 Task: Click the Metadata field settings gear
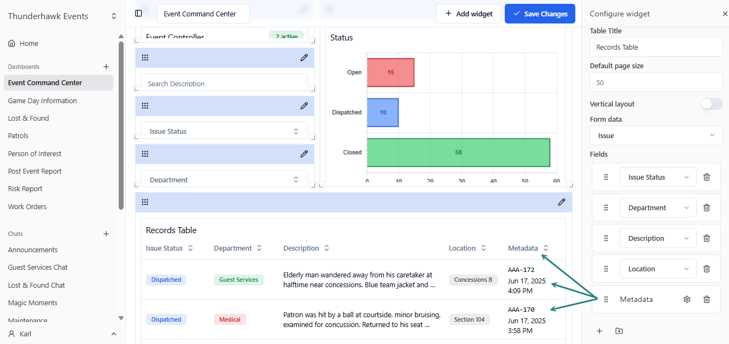point(687,299)
